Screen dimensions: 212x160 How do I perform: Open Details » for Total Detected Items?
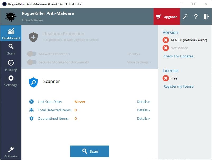143,110
